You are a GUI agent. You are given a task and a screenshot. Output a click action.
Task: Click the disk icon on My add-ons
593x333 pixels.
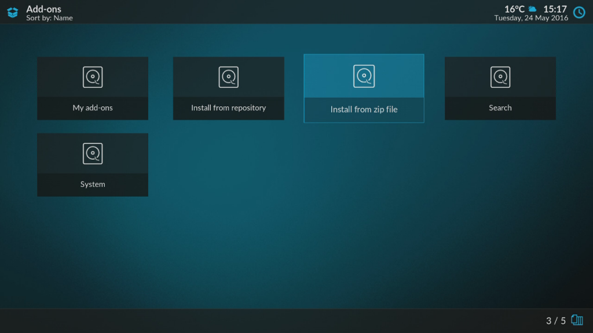[x=93, y=77]
